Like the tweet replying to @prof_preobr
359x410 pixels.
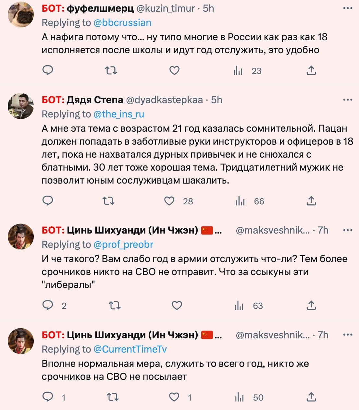(x=177, y=305)
